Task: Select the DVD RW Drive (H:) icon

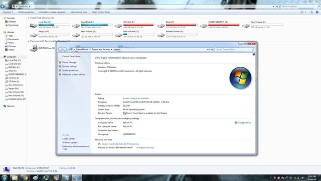Action: click(34, 48)
